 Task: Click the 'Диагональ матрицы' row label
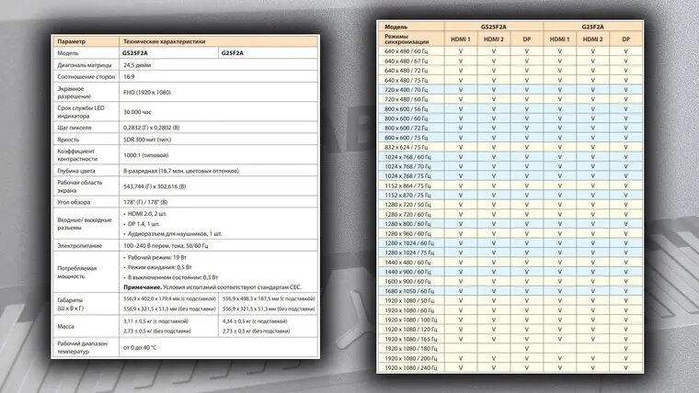tap(85, 65)
